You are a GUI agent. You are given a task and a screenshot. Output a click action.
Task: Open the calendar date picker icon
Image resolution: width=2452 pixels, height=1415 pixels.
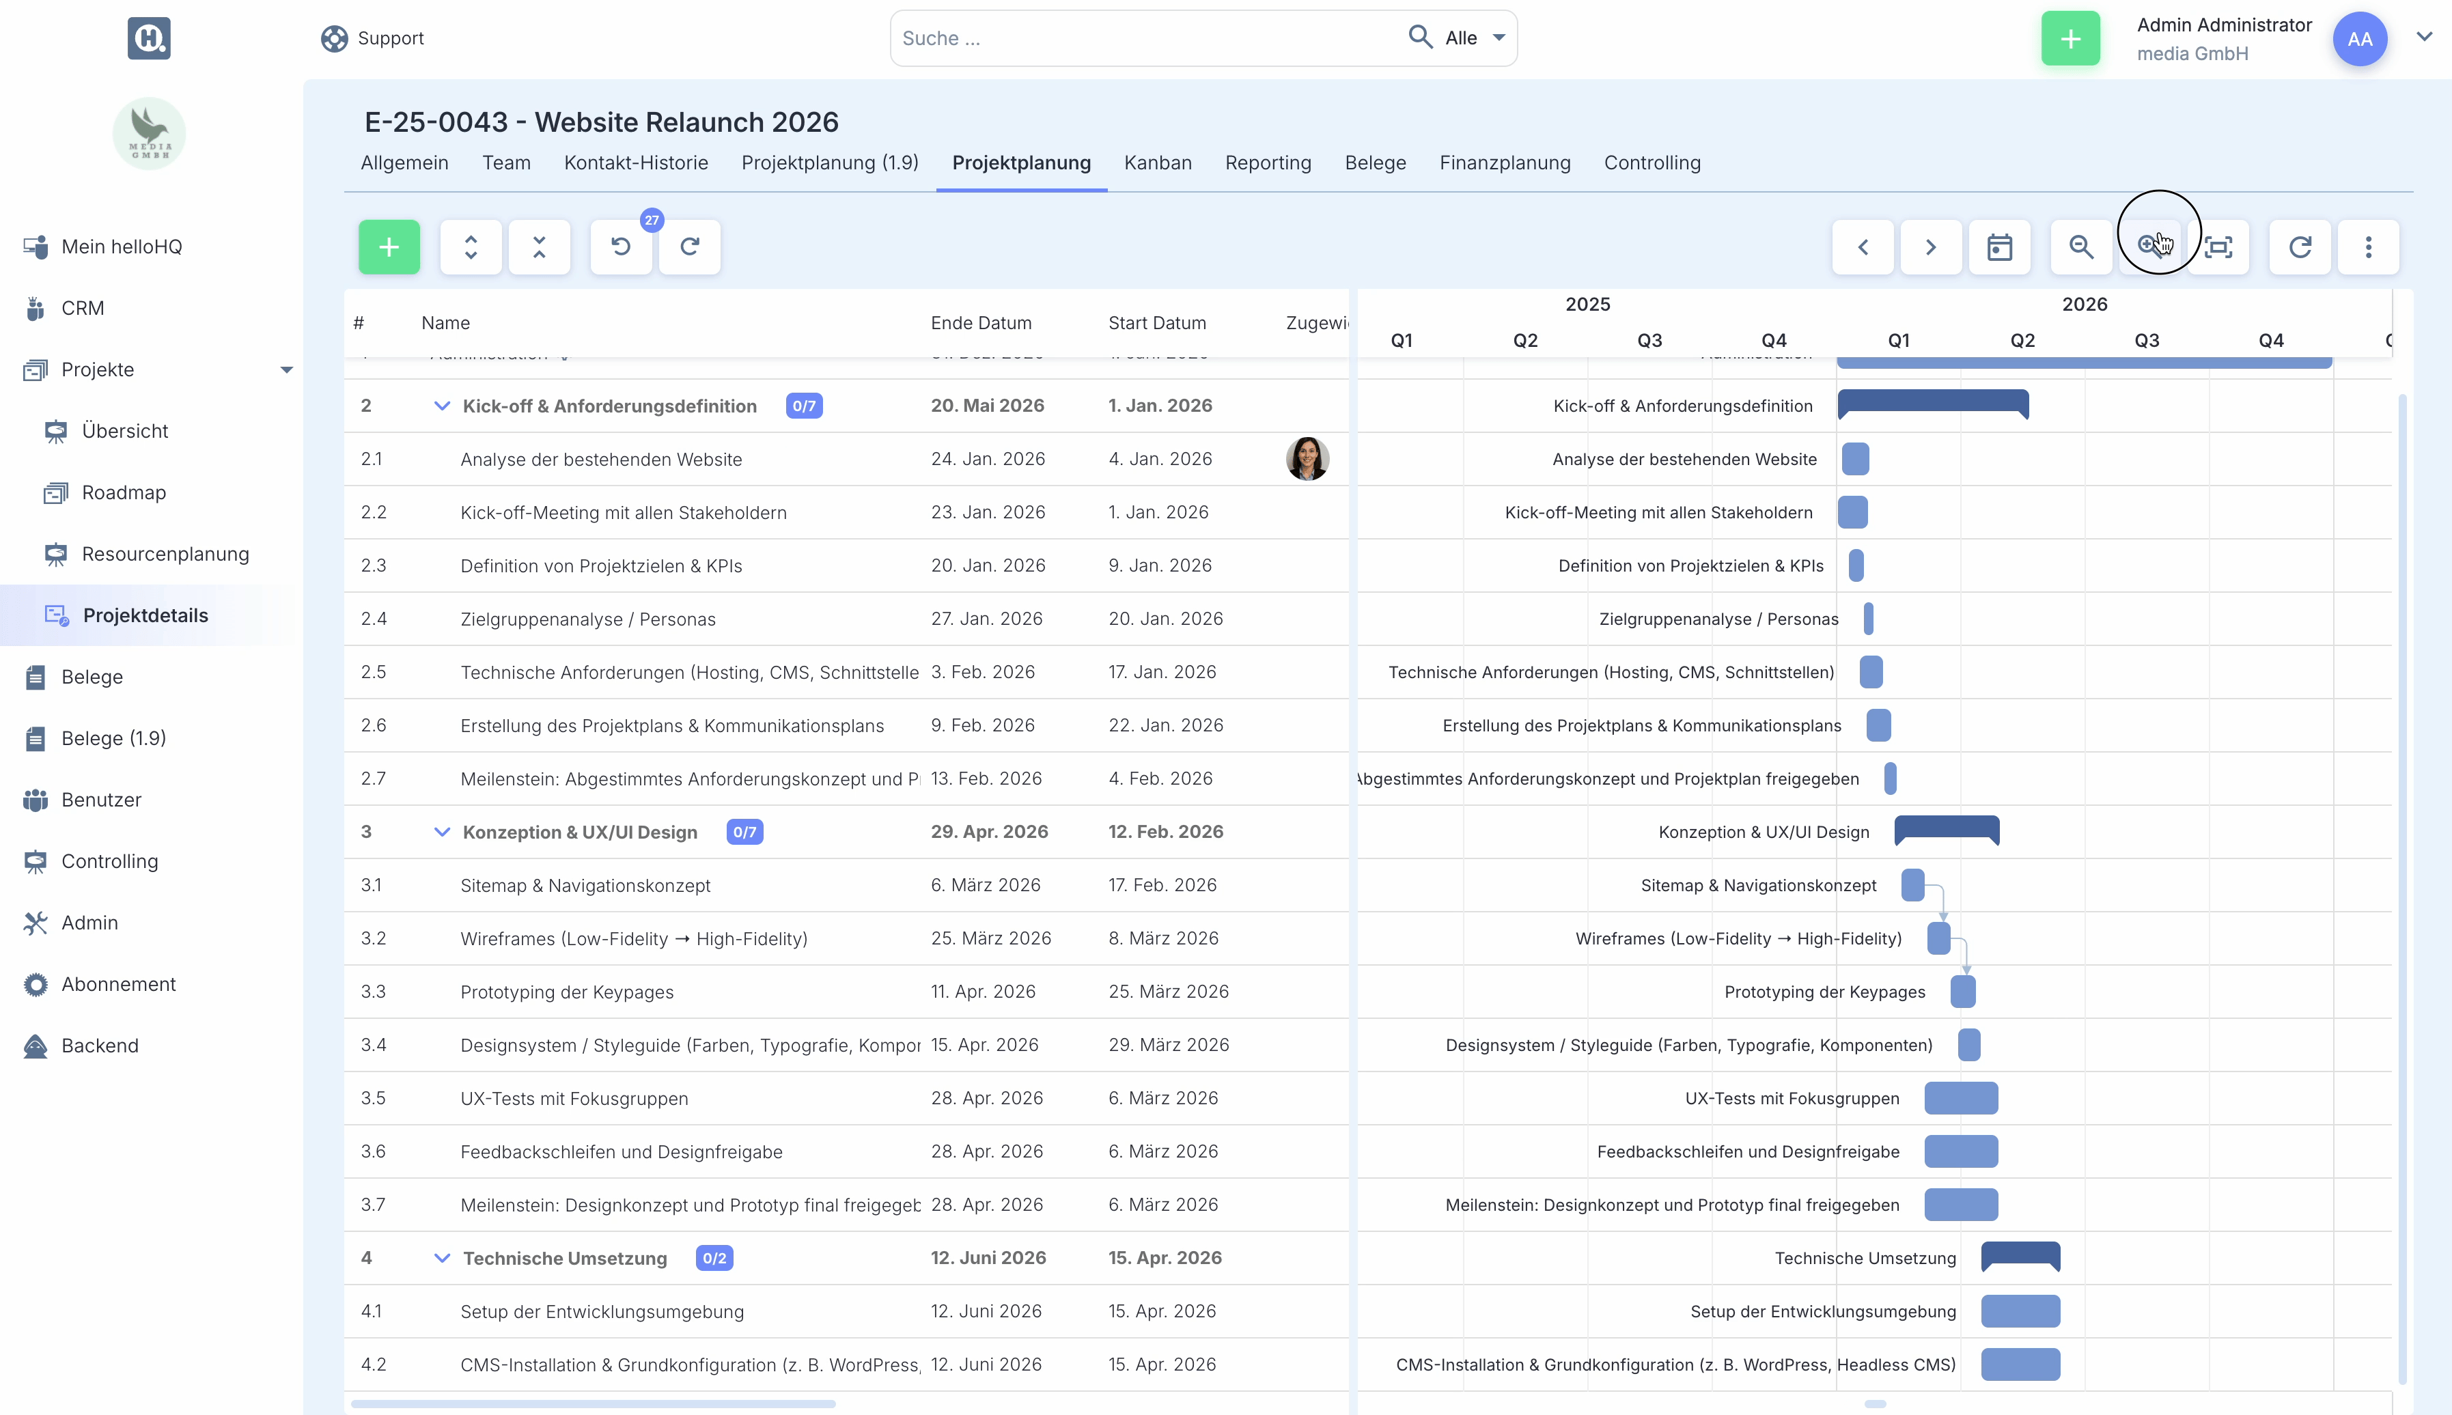coord(1999,247)
